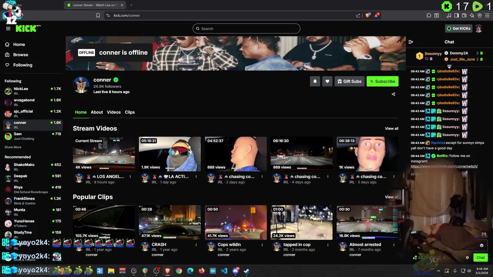Open options menu for Cops wildin clip

click(262, 245)
